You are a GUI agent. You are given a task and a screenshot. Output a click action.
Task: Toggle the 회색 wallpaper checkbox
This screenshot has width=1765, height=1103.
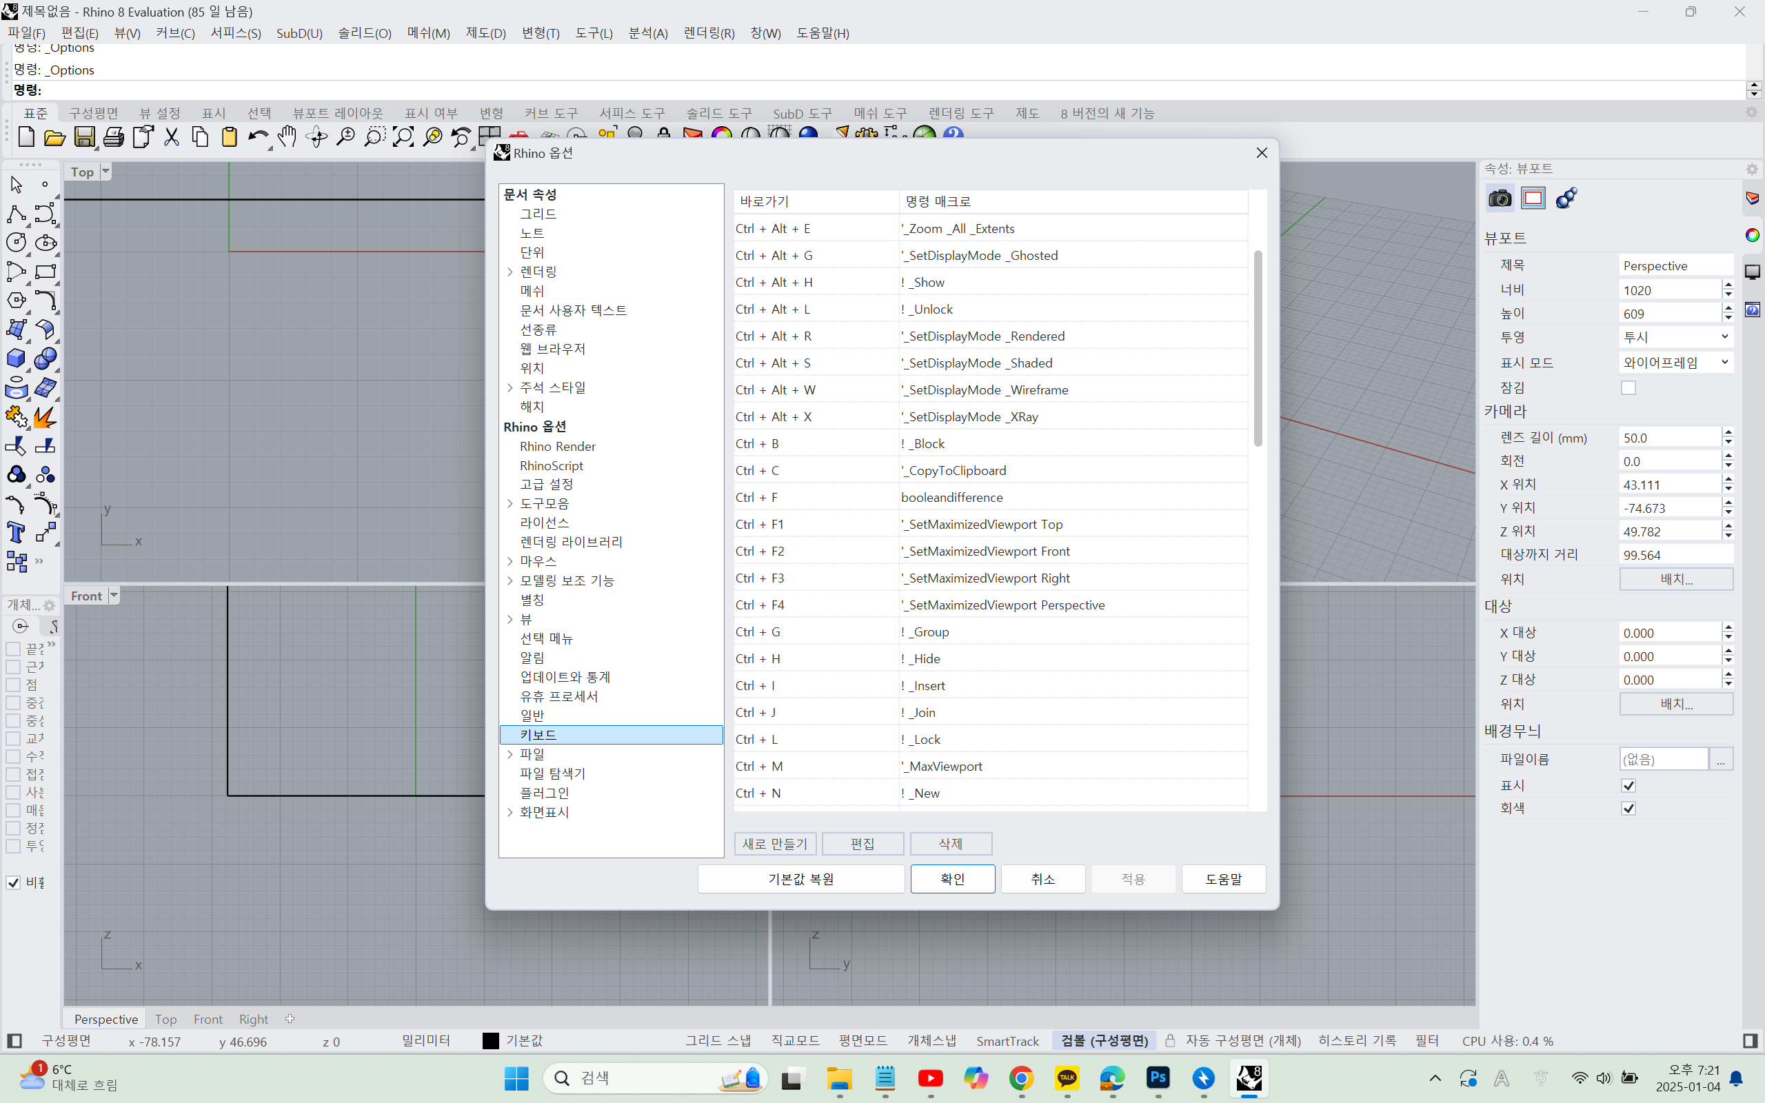[x=1628, y=808]
